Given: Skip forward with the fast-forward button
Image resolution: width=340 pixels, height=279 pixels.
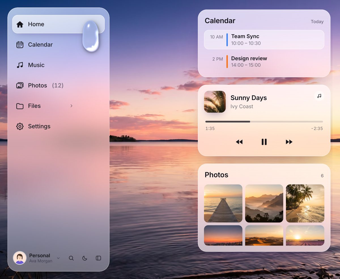Looking at the screenshot, I should pyautogui.click(x=289, y=142).
